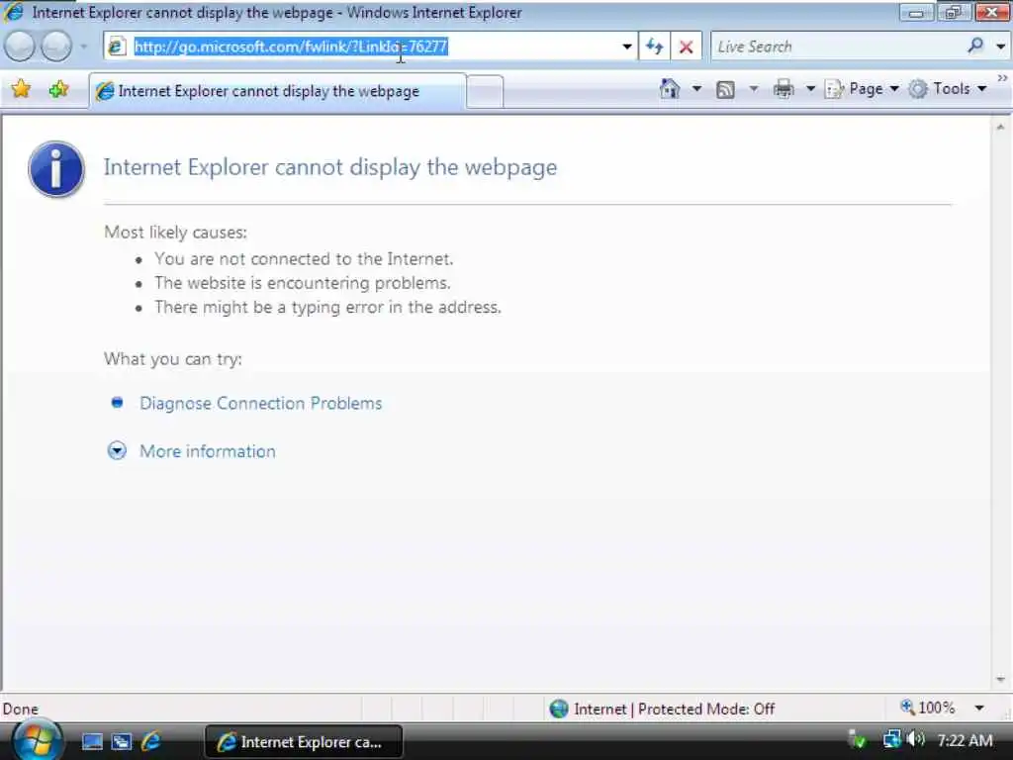
Task: Open a new blank tab
Action: (485, 91)
